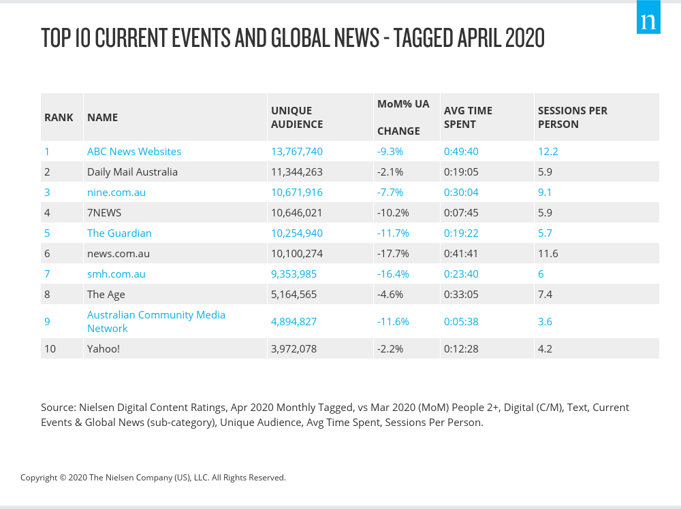Select sessions per person value 9.1
681x509 pixels.
coord(545,192)
